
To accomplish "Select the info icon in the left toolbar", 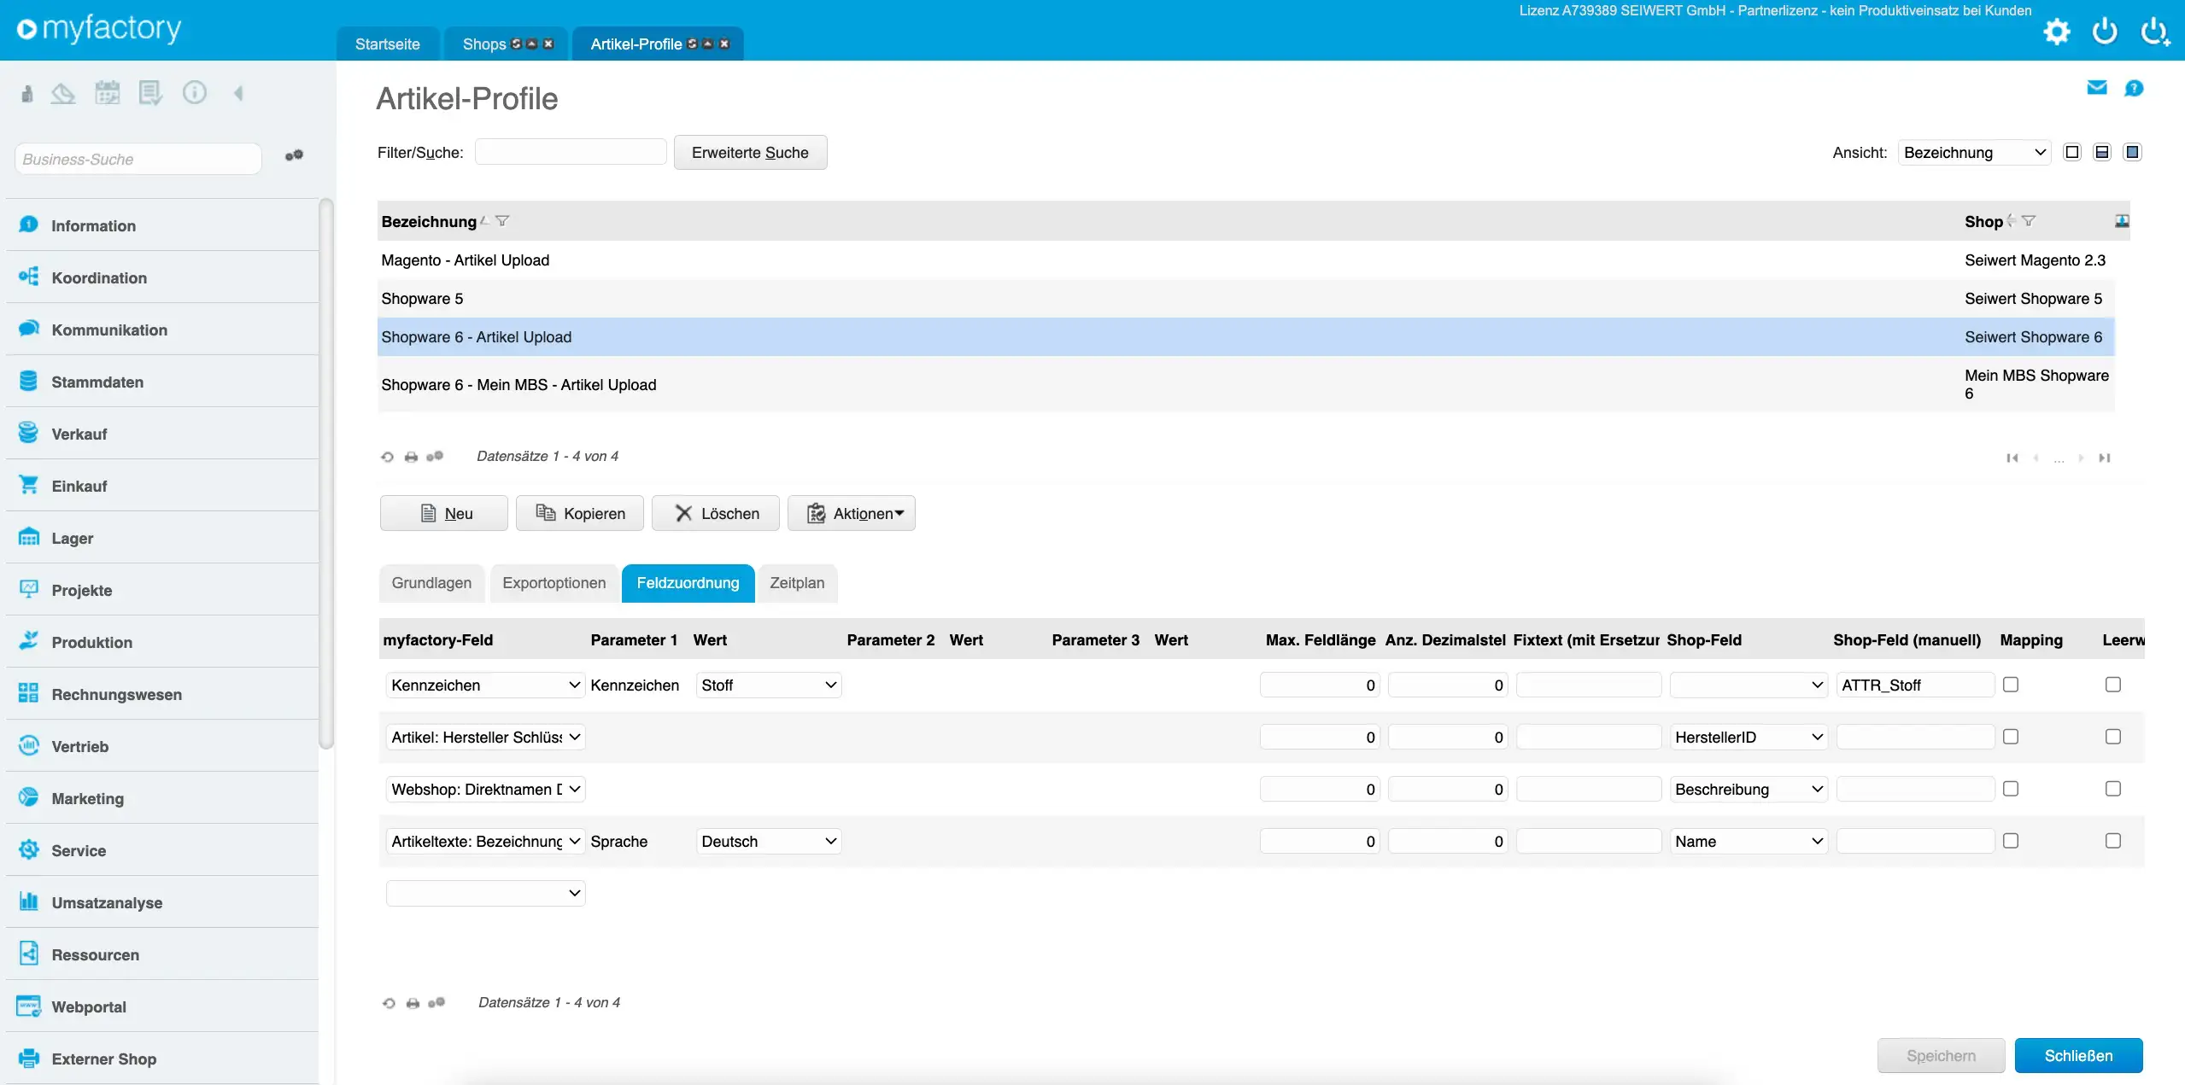I will 195,92.
